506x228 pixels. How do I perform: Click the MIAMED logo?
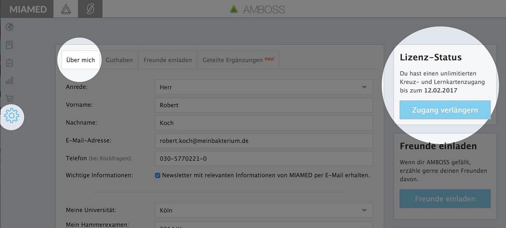point(28,9)
